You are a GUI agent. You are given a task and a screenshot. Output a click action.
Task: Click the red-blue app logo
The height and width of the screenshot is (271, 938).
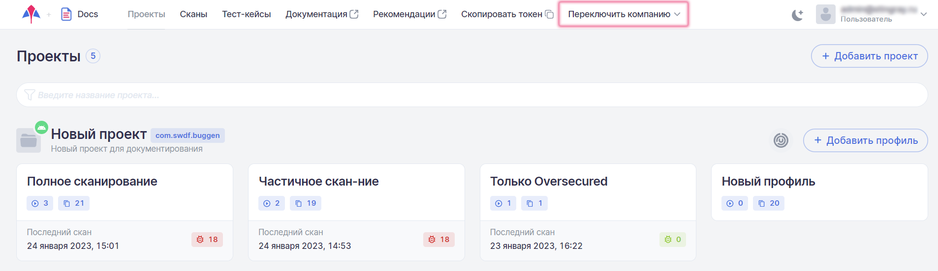pyautogui.click(x=31, y=14)
